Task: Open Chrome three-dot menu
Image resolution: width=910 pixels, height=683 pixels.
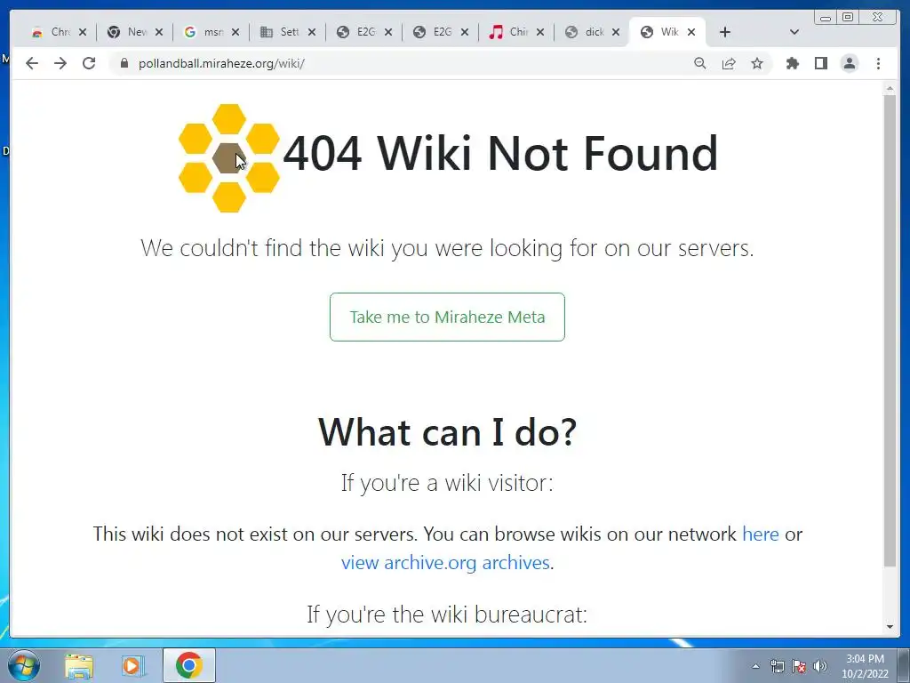Action: point(878,63)
